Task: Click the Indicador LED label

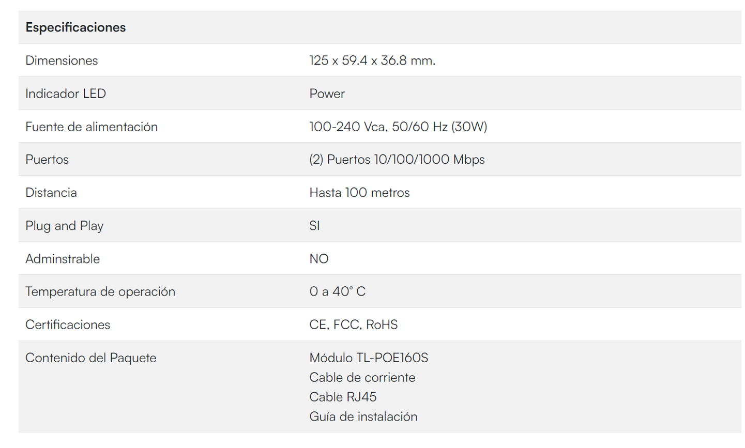Action: (66, 94)
